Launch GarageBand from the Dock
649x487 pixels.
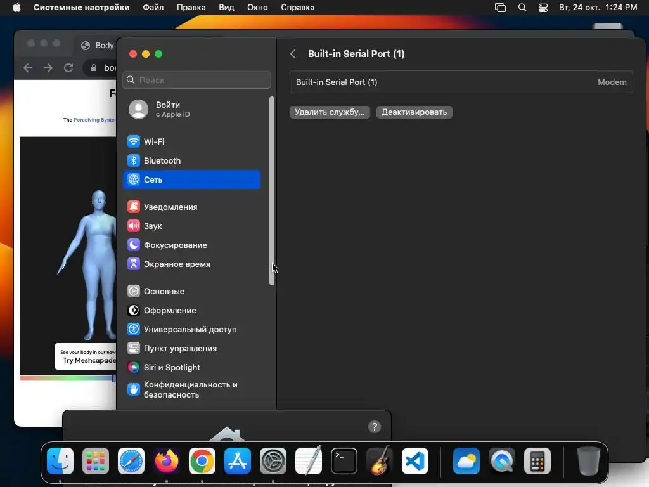coord(380,461)
